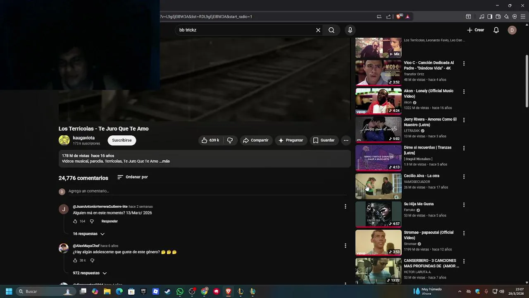Open Microsoft Store from the taskbar
Image resolution: width=529 pixels, height=298 pixels.
131,291
